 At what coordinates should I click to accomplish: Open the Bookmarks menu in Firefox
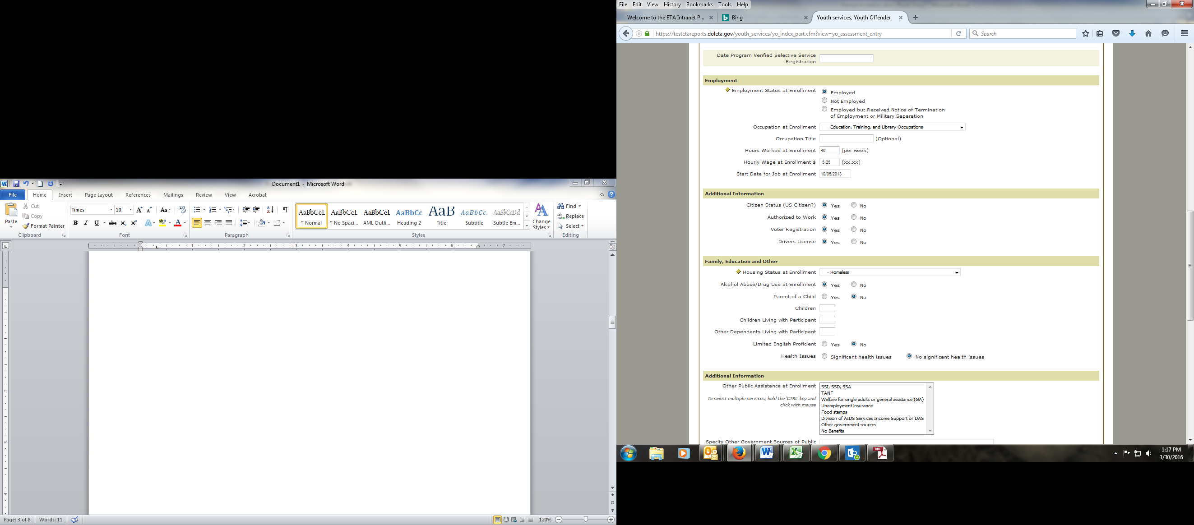(x=699, y=5)
